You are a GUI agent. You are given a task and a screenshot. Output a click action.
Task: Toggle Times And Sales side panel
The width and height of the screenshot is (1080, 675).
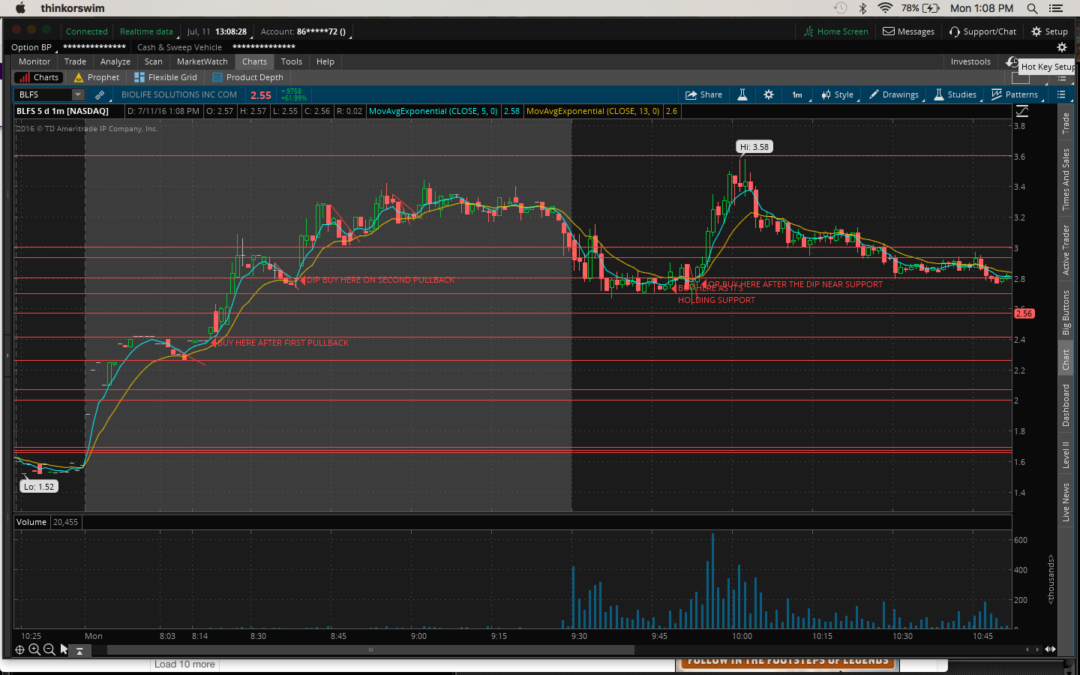pos(1066,178)
